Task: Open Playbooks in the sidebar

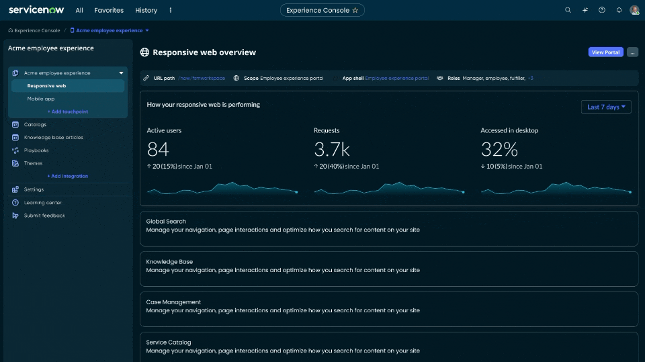Action: pos(36,150)
